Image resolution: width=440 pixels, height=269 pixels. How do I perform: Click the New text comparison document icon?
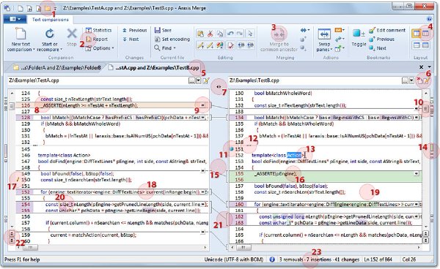point(21,34)
